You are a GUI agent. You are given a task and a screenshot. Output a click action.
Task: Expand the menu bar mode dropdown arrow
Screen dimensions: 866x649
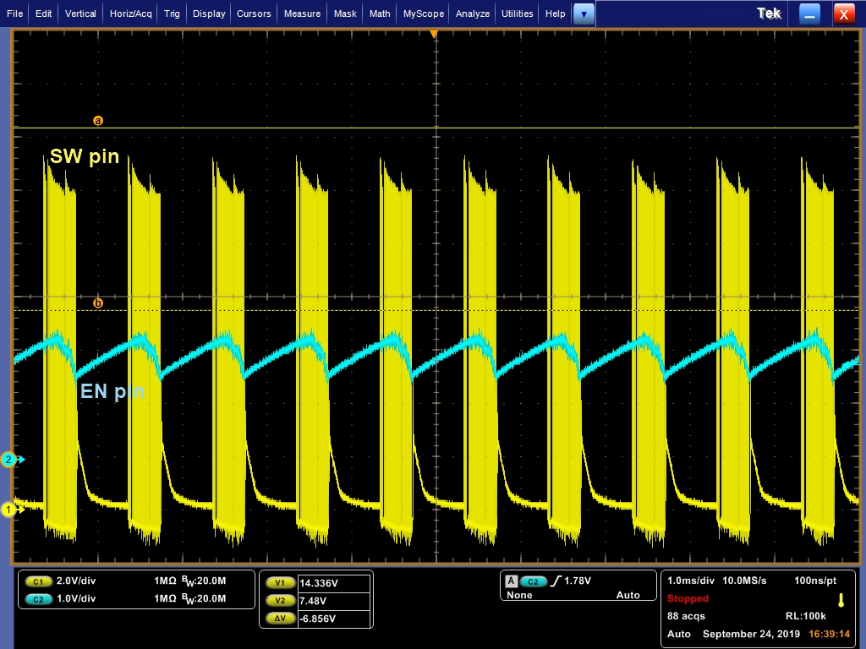tap(584, 14)
